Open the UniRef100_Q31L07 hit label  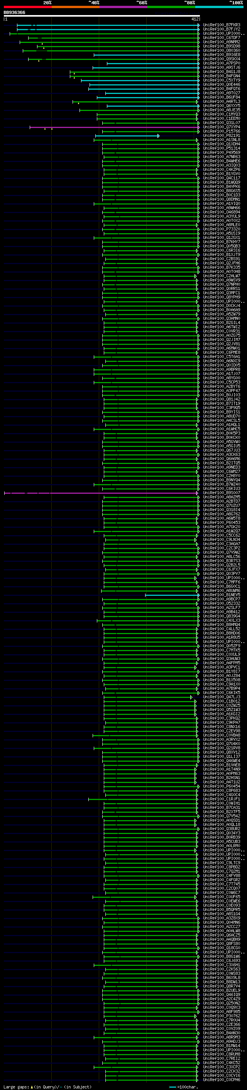point(222,123)
